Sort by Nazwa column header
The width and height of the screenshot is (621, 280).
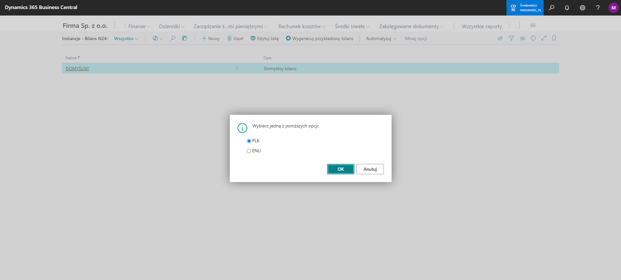(x=72, y=58)
